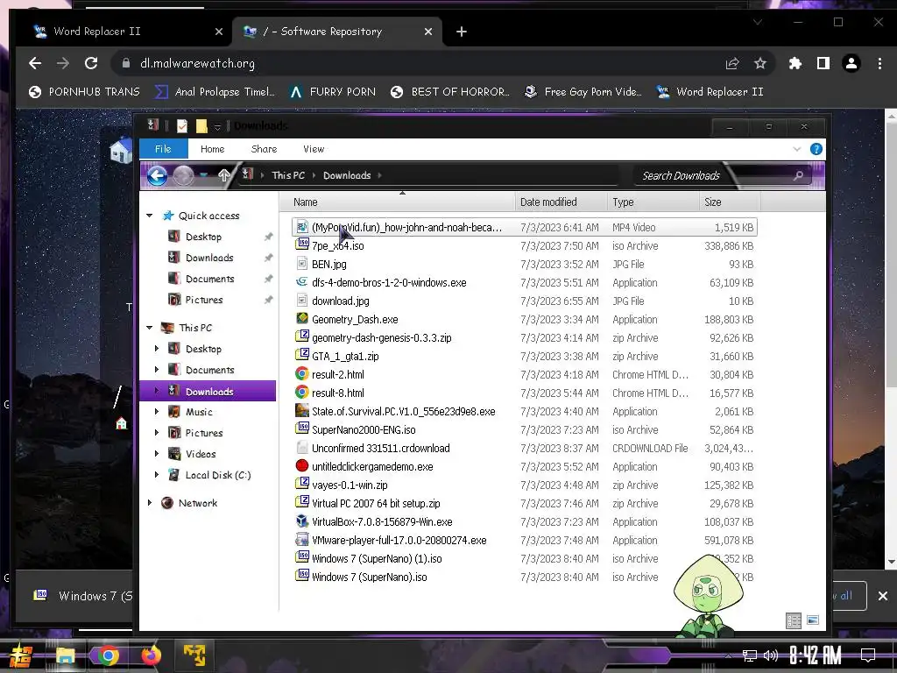Select BEN.jpg file name
Screen dimensions: 897x673
click(x=329, y=265)
